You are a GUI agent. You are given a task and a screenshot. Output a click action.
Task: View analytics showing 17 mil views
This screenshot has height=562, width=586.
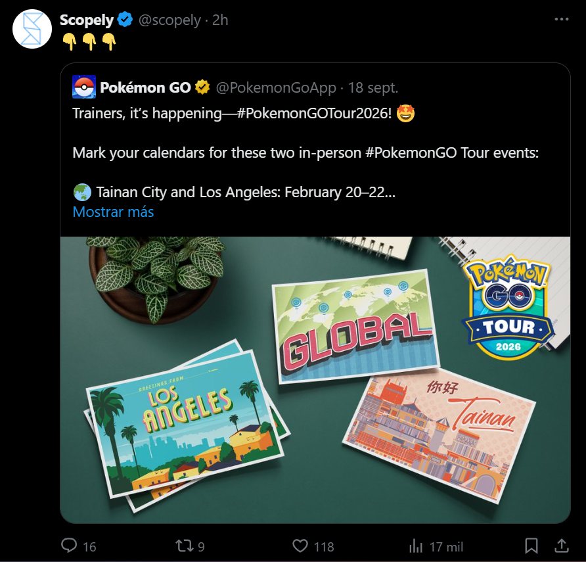tap(416, 546)
